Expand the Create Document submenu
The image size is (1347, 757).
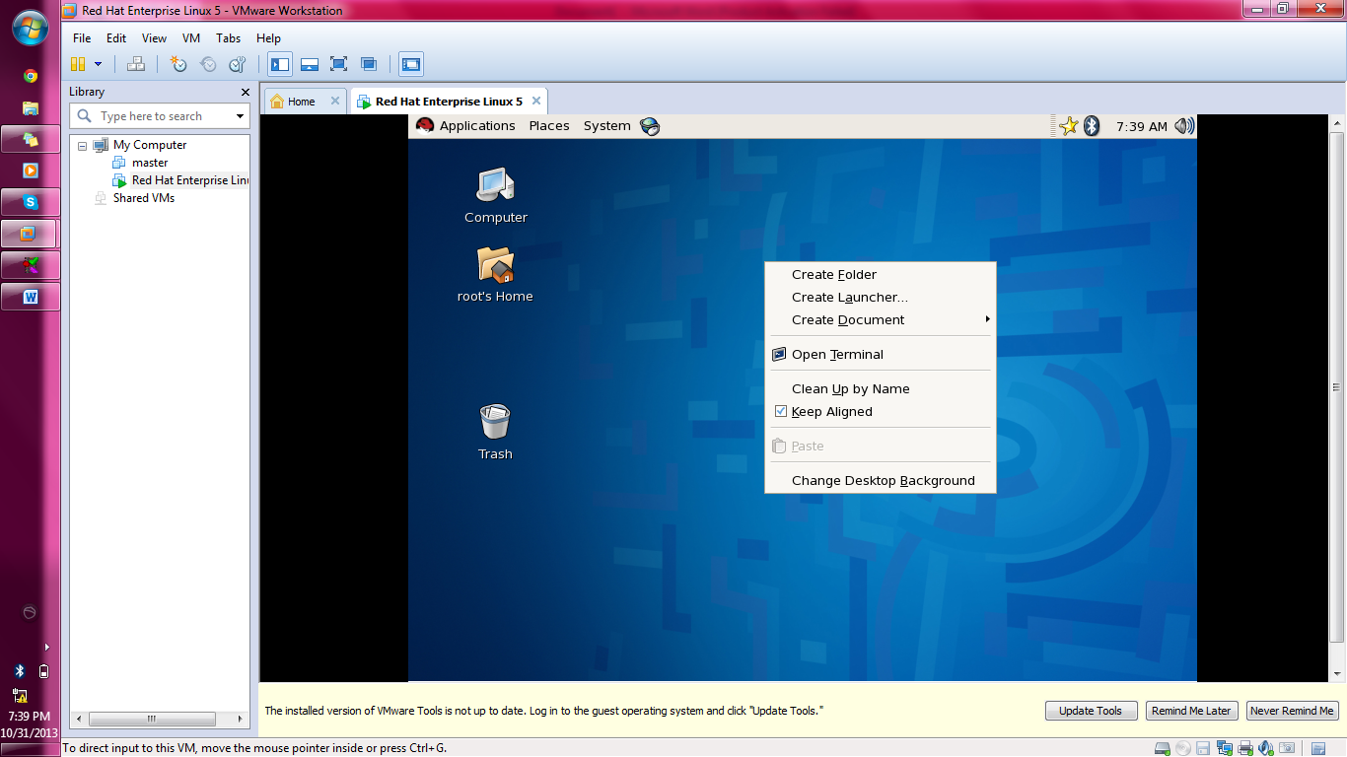(x=881, y=320)
